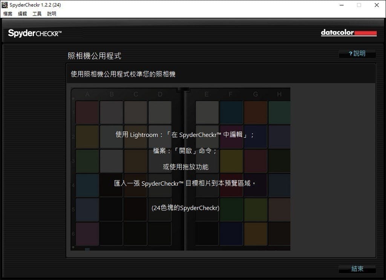Screen dimensions: 386x280
Task: Minimize the SpyderCheckr window
Action: point(341,5)
